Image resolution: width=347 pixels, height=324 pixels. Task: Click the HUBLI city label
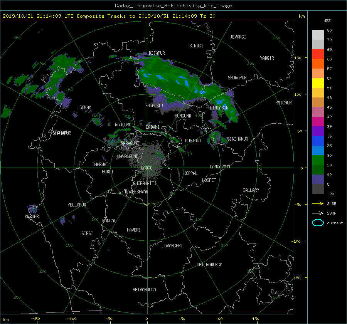coord(107,172)
